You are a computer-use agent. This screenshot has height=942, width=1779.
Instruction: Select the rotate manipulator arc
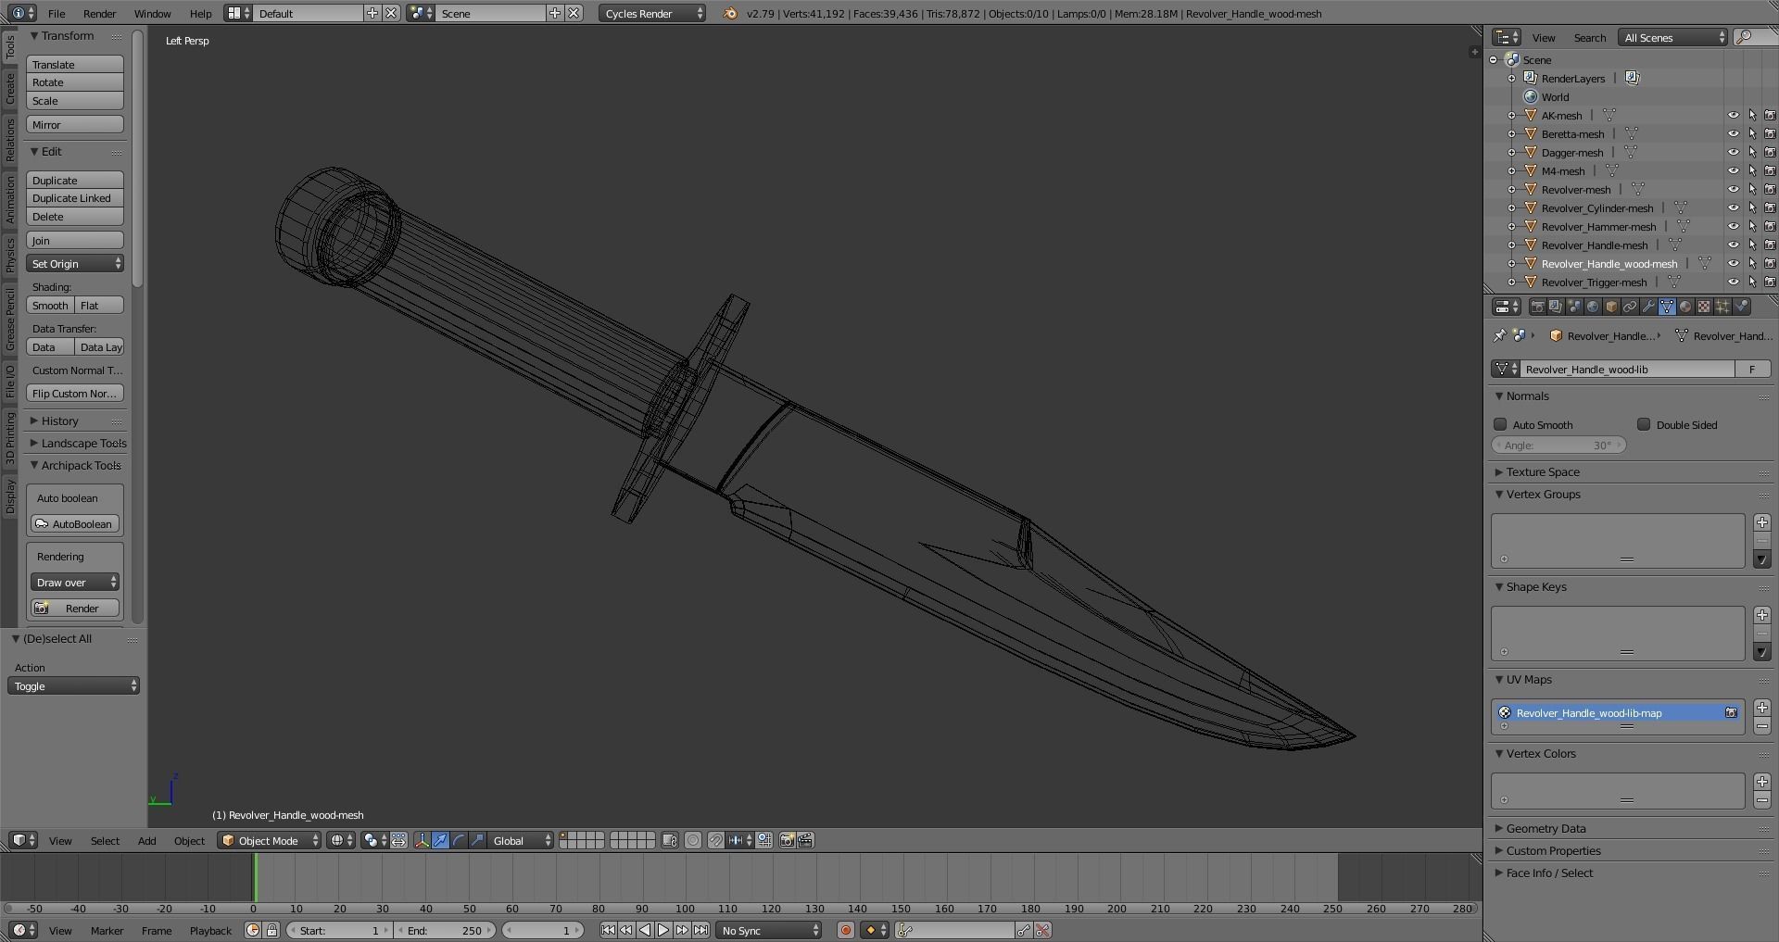tap(459, 840)
